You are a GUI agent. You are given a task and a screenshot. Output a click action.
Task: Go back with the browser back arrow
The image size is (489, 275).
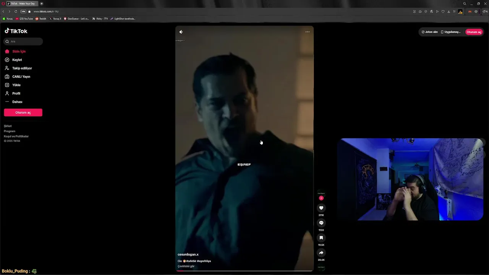coord(3,11)
